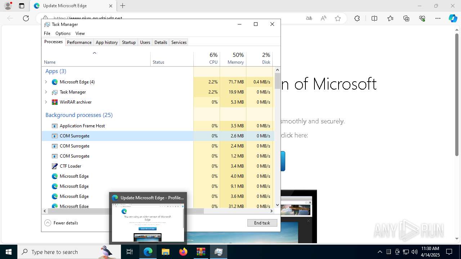Open File Explorer from taskbar
The height and width of the screenshot is (259, 461).
coord(166,252)
